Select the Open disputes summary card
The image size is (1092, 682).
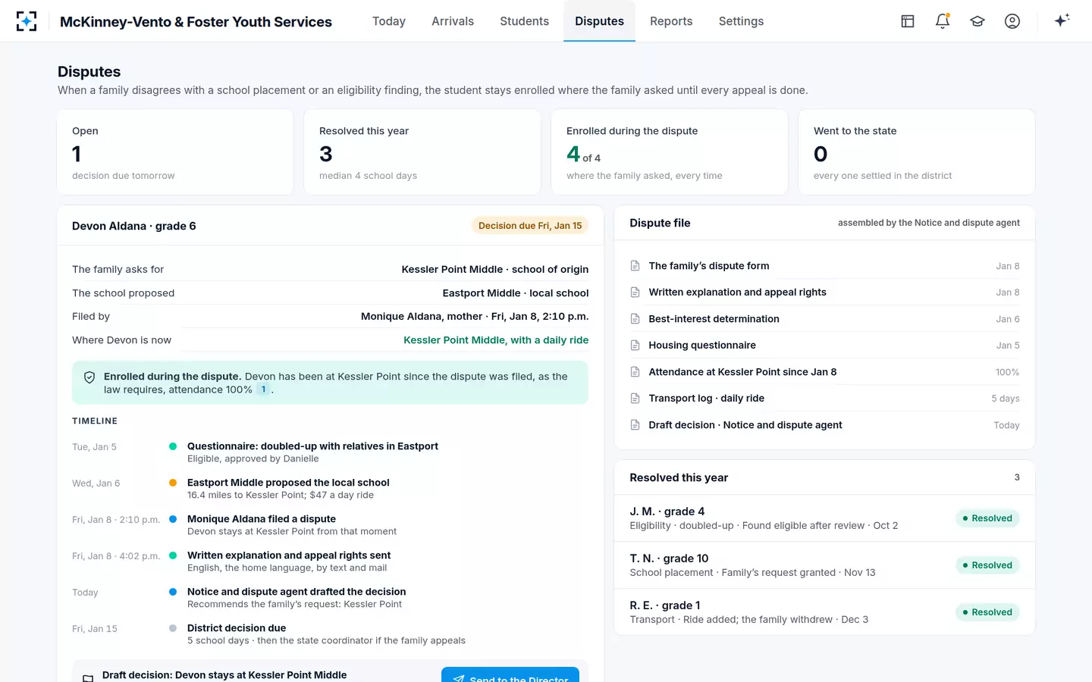[175, 152]
